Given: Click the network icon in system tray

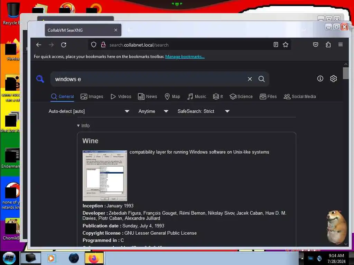Looking at the screenshot, I should click(x=311, y=258).
